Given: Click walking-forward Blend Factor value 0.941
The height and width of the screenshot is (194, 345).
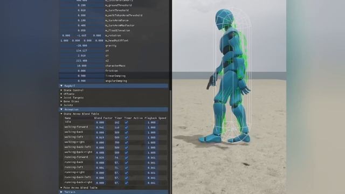Looking at the screenshot, I should tap(100, 128).
